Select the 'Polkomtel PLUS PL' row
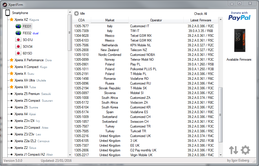Viewport: 259px width, 166px height. 145,69
